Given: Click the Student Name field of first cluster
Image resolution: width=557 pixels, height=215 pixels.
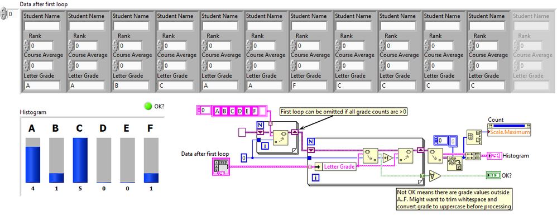Looking at the screenshot, I should (x=42, y=26).
